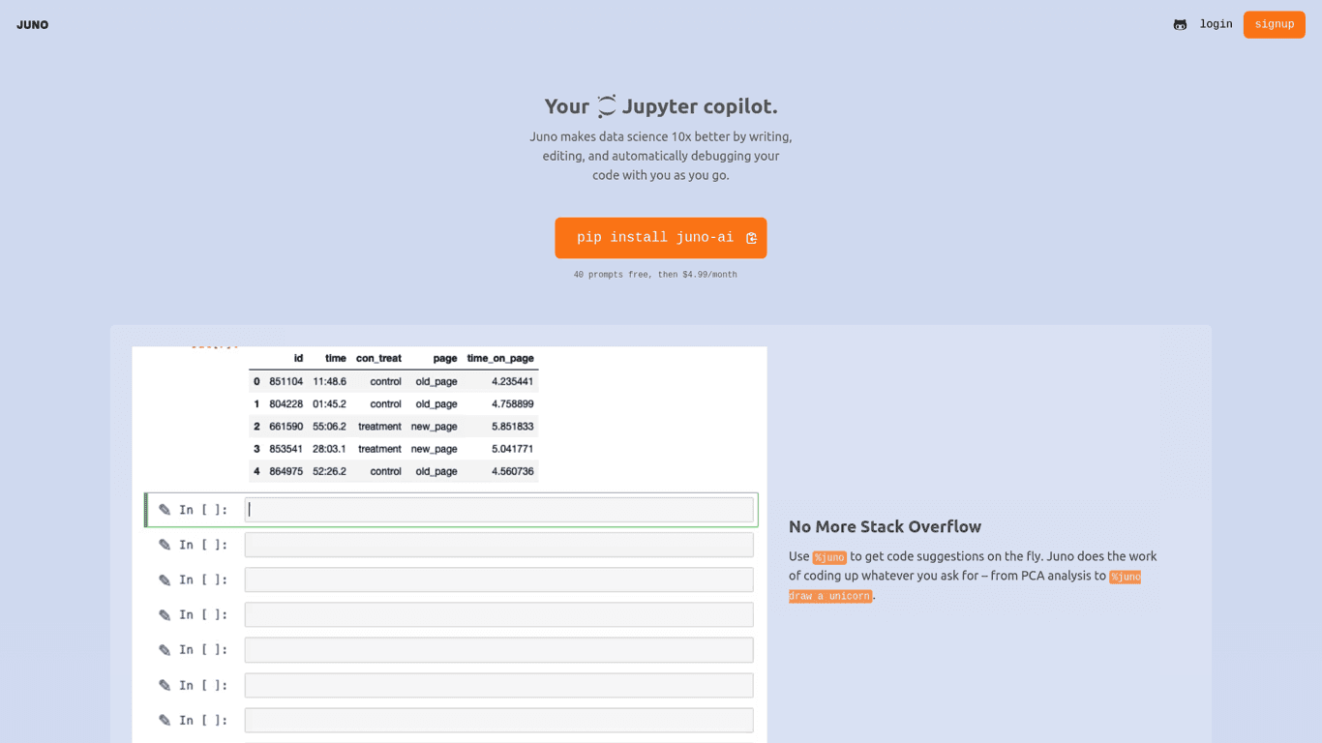
Task: Click the pip install juno-ai button
Action: 654,238
